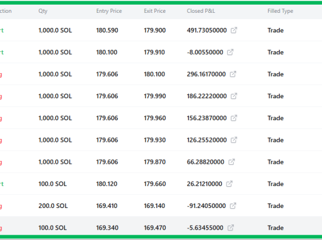322x240 pixels.
Task: Open share icon beside 66.28820000 P&L
Action: pyautogui.click(x=232, y=162)
